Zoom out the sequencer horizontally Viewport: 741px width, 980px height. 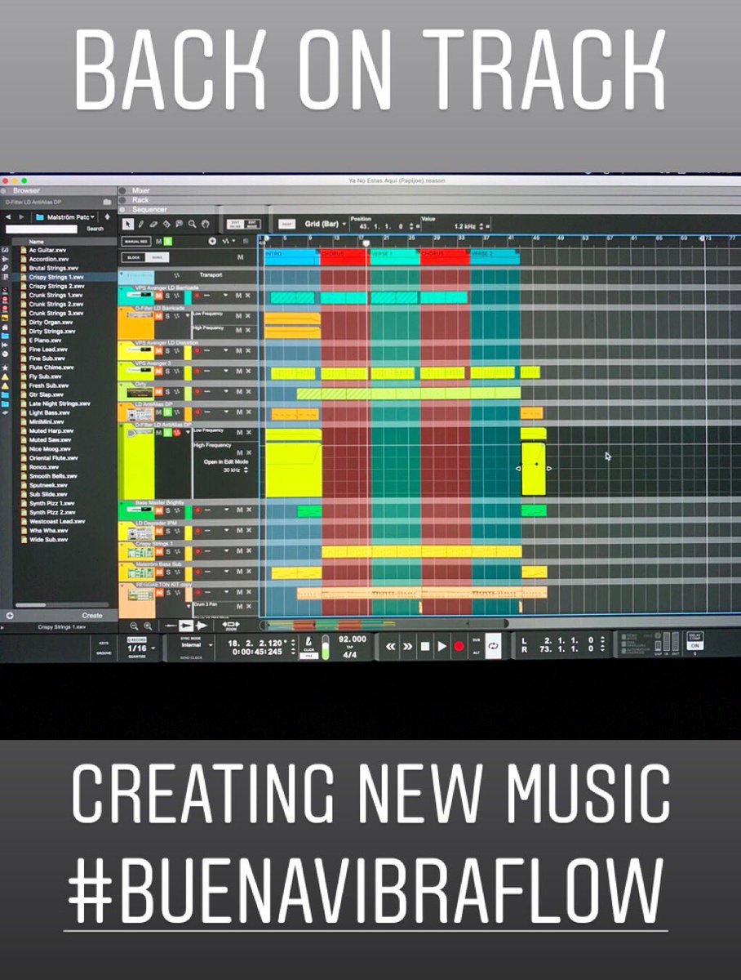(x=134, y=625)
